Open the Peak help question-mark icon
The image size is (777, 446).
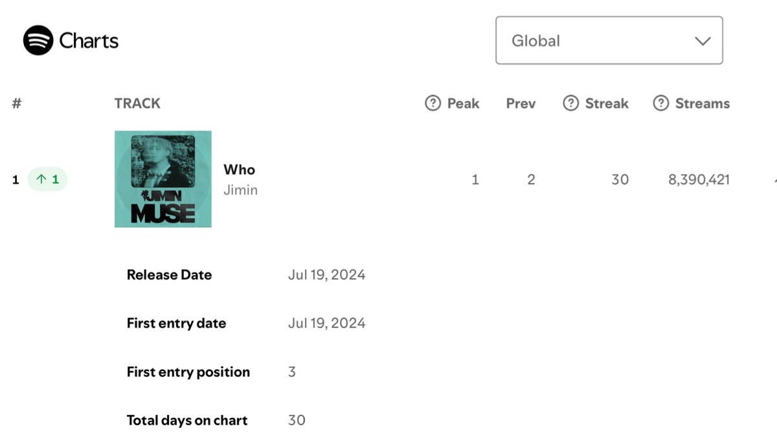point(433,103)
